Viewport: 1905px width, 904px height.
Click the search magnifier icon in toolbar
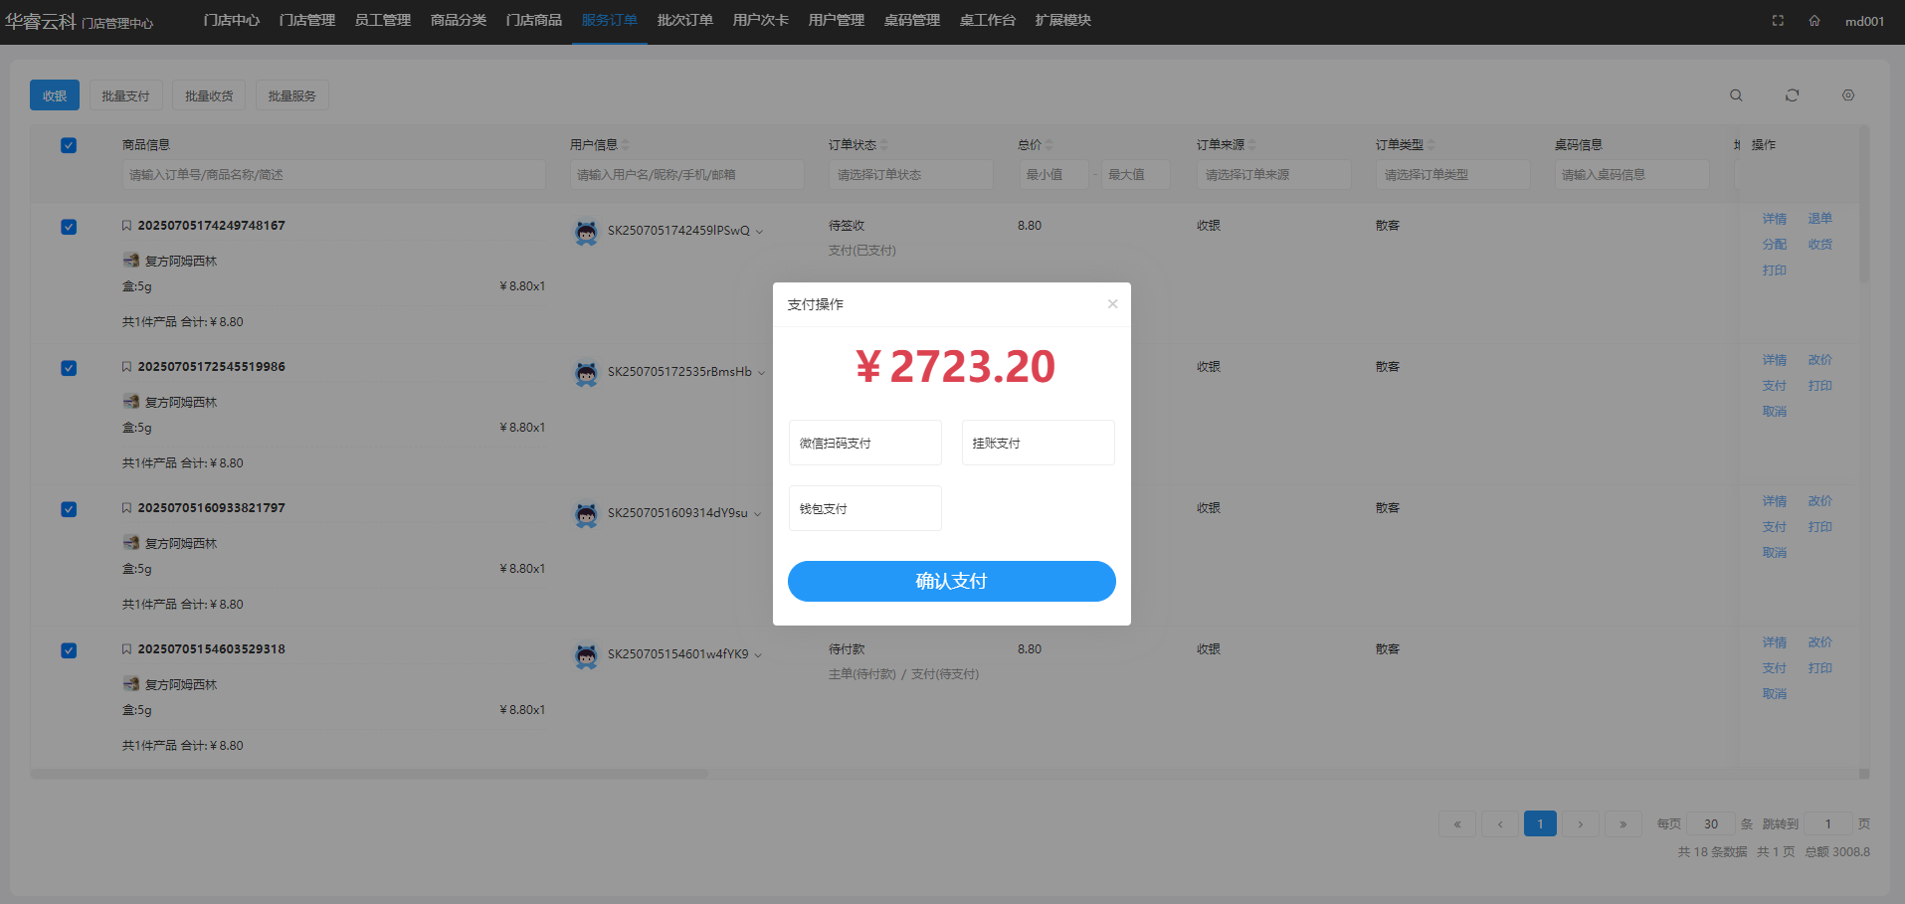1736,95
